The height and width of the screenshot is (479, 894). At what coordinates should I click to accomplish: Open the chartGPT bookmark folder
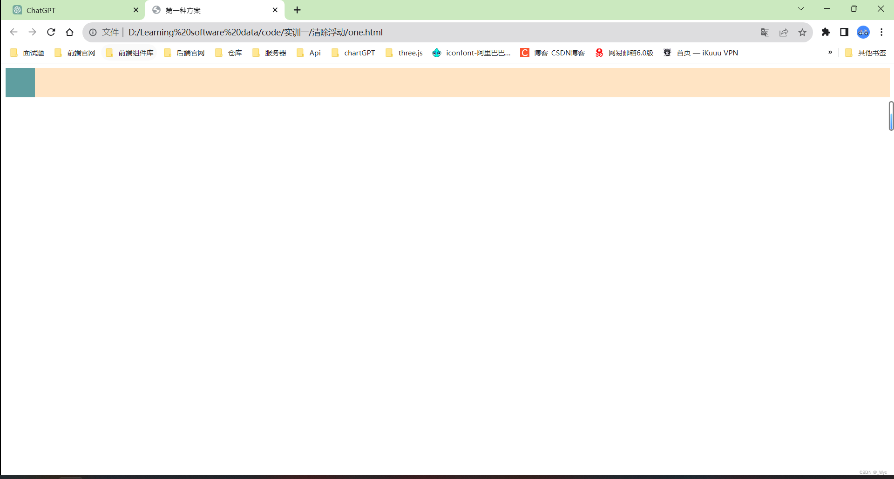353,53
